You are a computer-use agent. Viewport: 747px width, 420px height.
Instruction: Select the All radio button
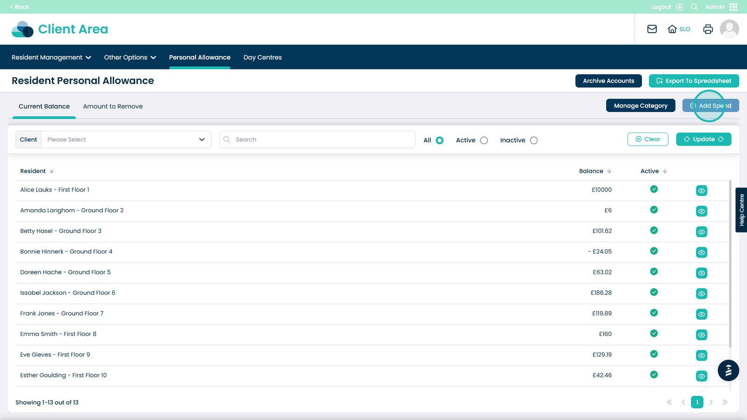(x=439, y=140)
